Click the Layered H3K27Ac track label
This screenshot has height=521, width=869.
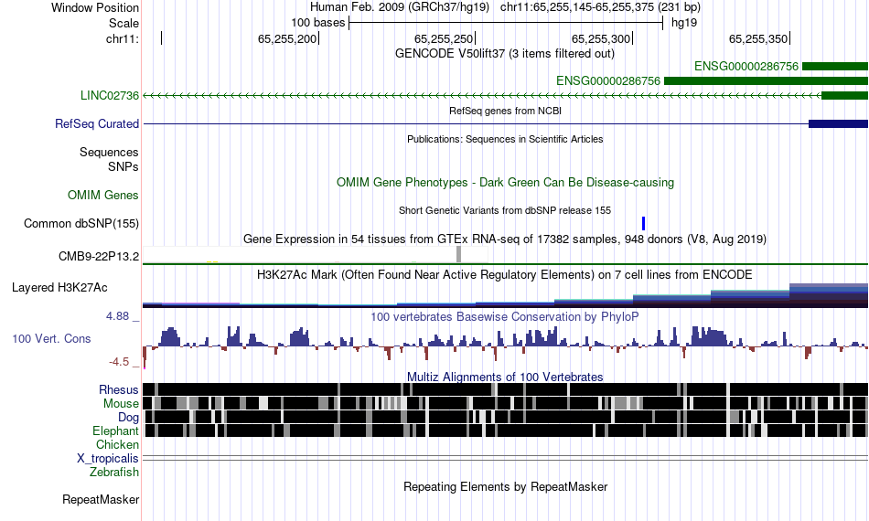[x=59, y=287]
